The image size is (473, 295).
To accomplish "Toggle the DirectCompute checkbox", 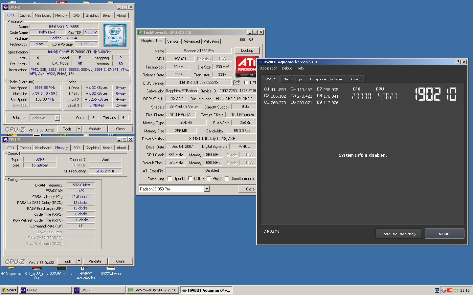I will click(227, 179).
